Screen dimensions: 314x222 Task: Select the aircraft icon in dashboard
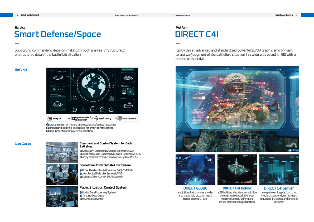click(x=58, y=77)
